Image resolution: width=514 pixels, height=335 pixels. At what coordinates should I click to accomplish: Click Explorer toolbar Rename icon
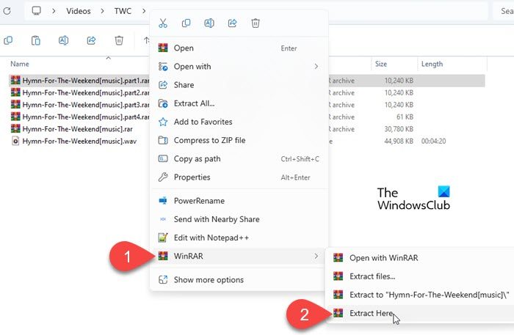(63, 40)
